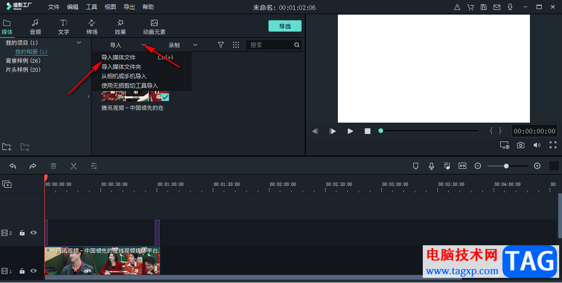Select My Album (我的相册) item
This screenshot has width=562, height=283.
point(31,51)
